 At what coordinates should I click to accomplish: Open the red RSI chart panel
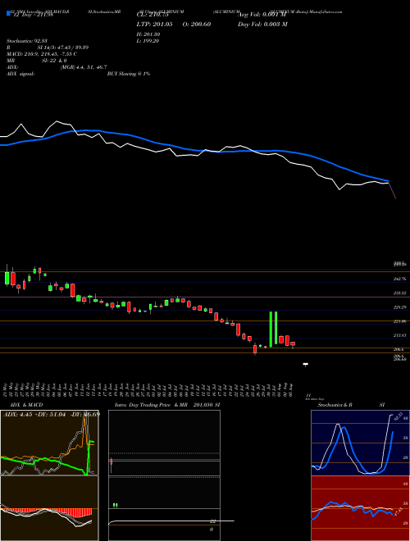click(360, 508)
